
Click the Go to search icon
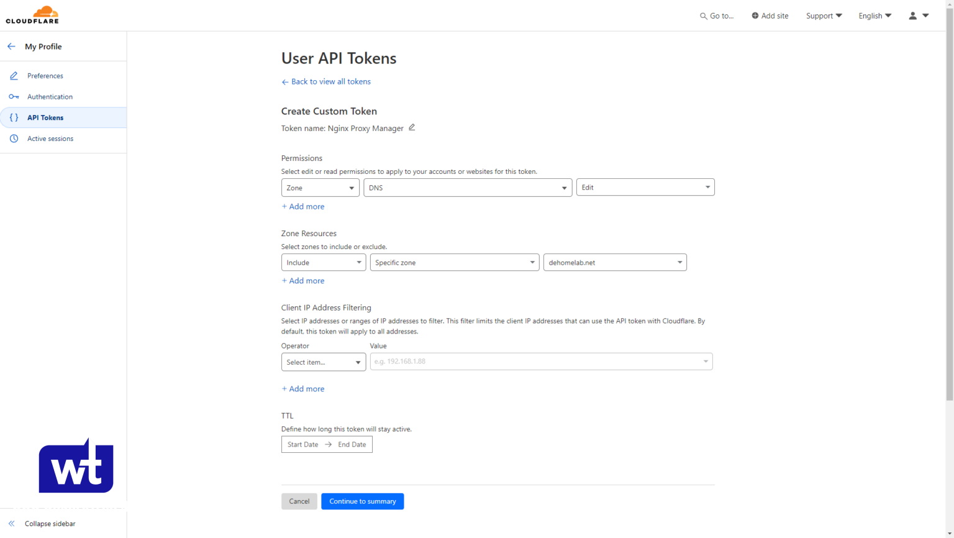tap(703, 16)
